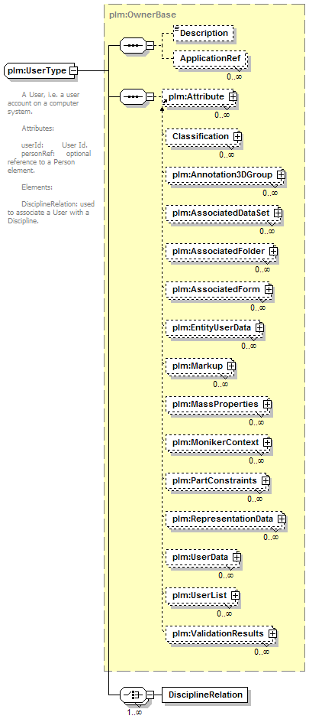Viewport: 309px width, 719px height.
Task: Click the plm:OwnerBase type label
Action: pos(137,15)
